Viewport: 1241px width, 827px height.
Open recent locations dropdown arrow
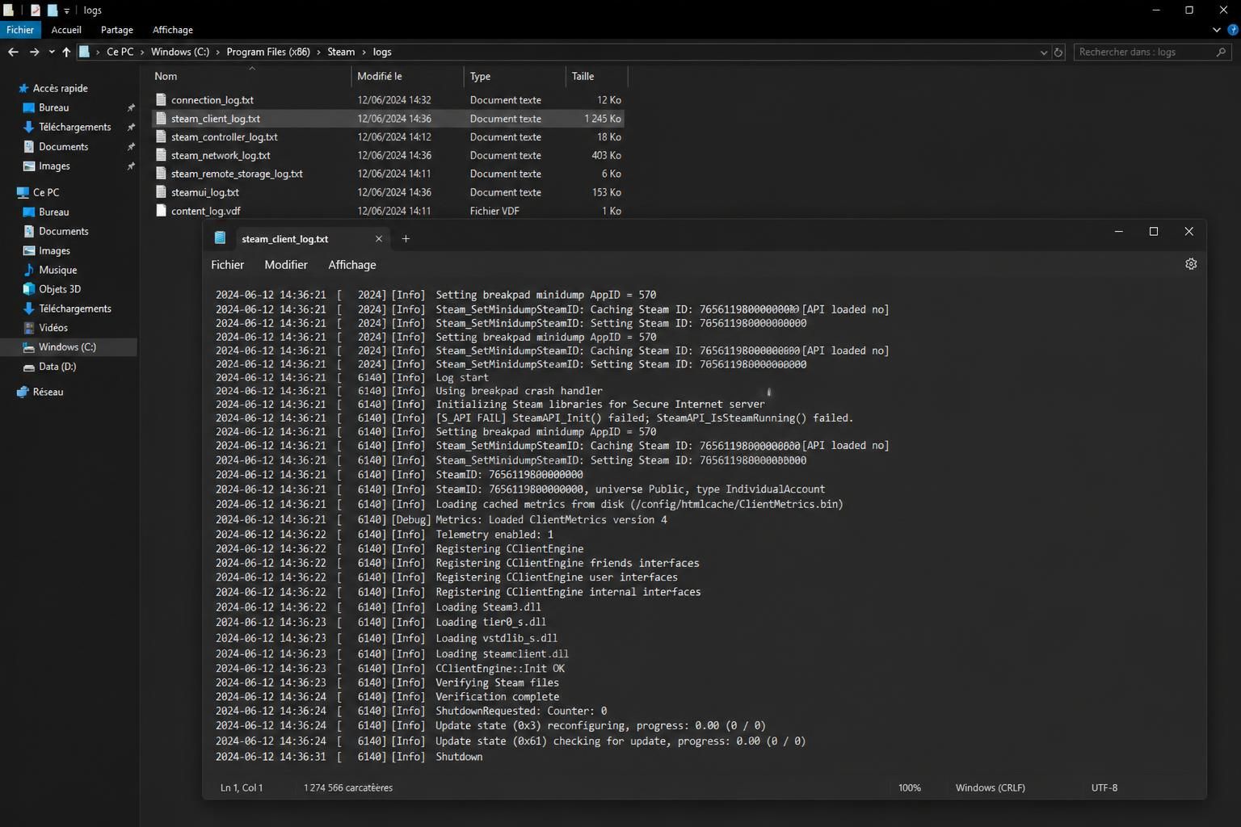(52, 52)
